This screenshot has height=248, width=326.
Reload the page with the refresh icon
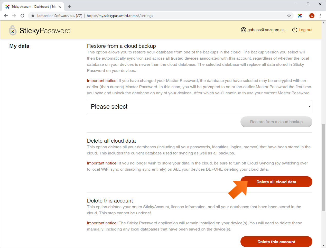pos(22,16)
